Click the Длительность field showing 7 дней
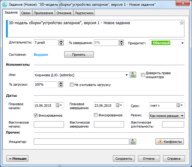The height and width of the screenshot is (167, 192). [x=46, y=43]
